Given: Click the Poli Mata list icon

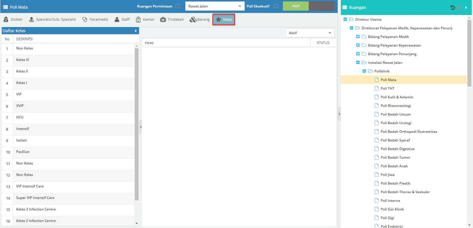Looking at the screenshot, I should (5, 7).
